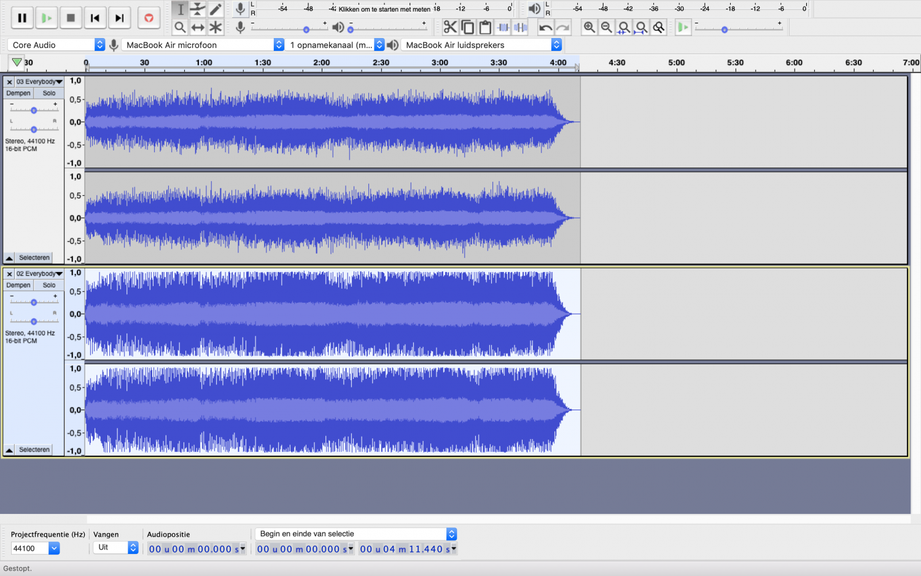The image size is (921, 576).
Task: Click the 2:00 mark on the timeline ruler
Action: [321, 63]
